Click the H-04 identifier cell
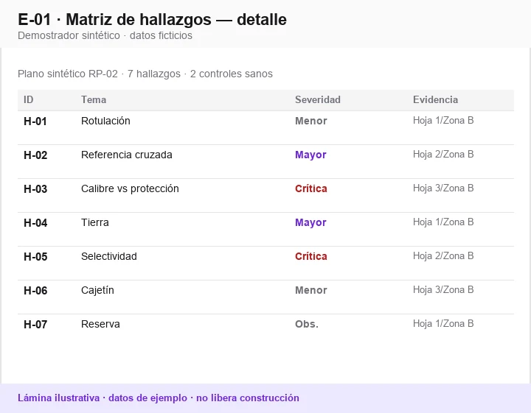The image size is (531, 413). [35, 223]
